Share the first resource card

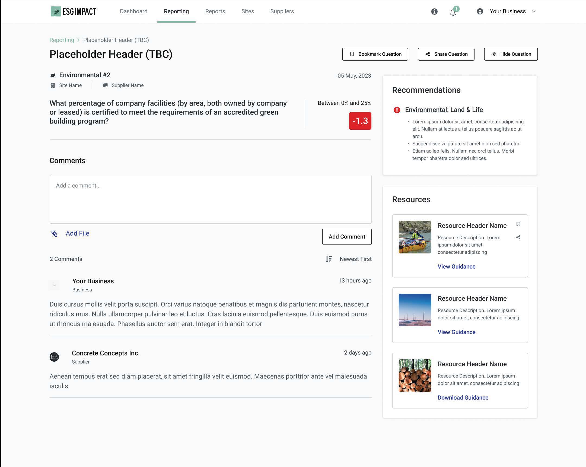click(x=518, y=237)
